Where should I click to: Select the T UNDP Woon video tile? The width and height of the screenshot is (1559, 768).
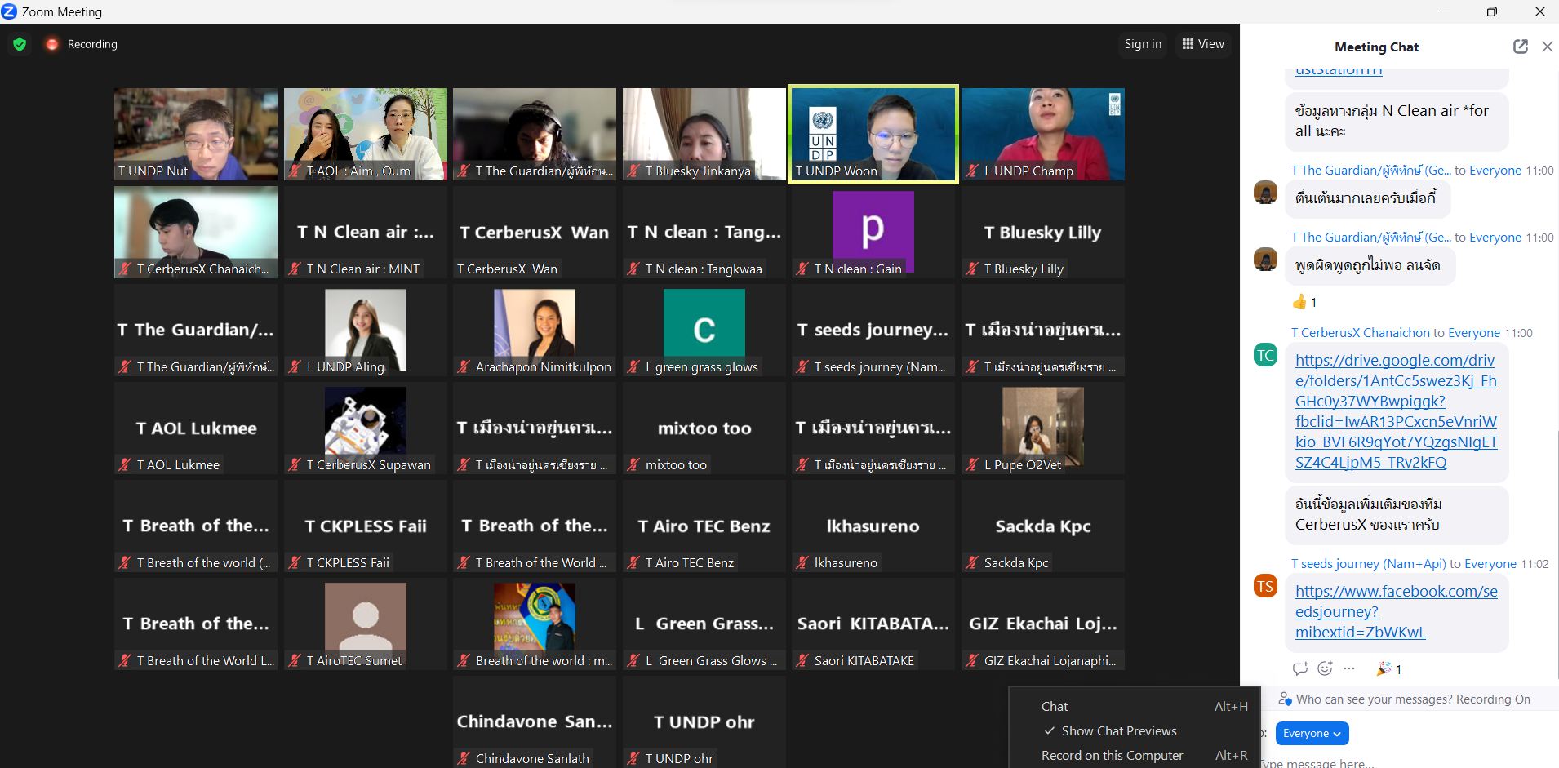coord(873,134)
